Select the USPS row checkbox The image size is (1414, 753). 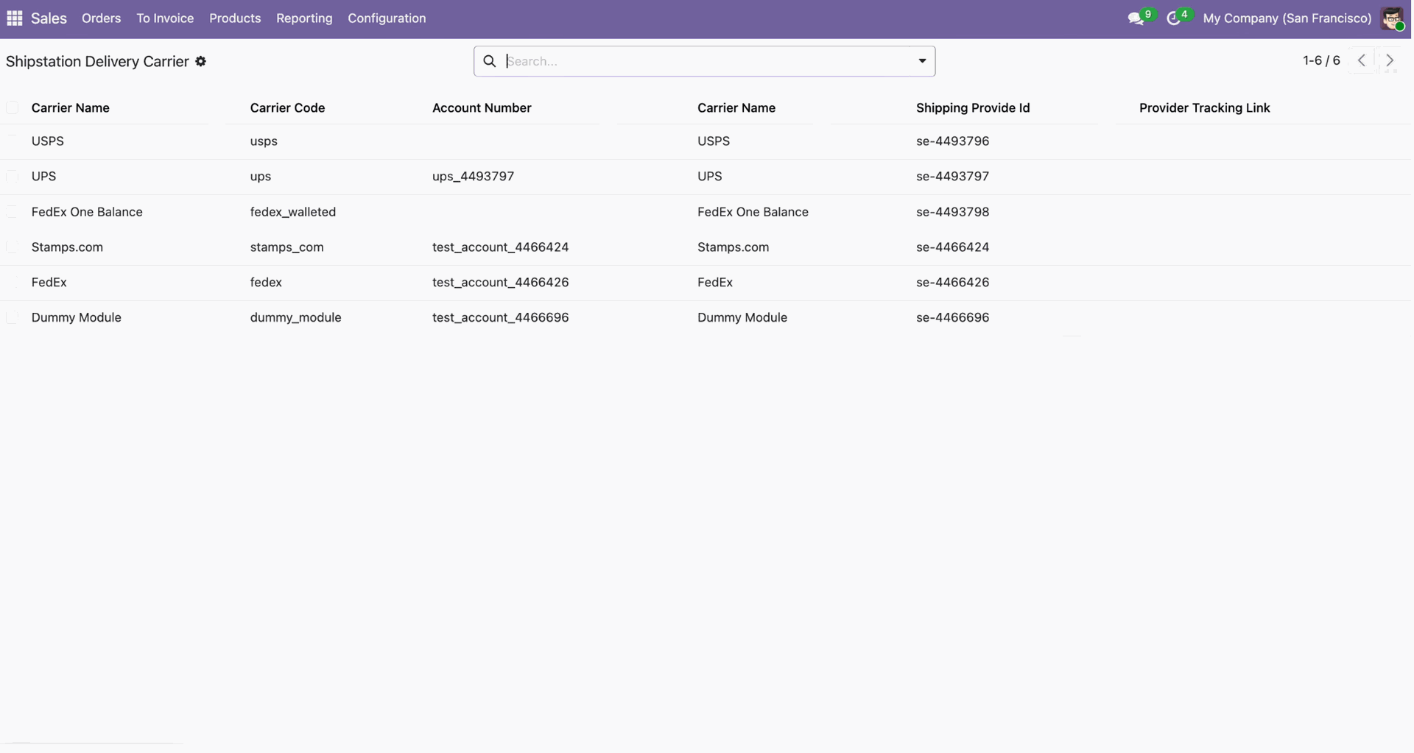(13, 141)
